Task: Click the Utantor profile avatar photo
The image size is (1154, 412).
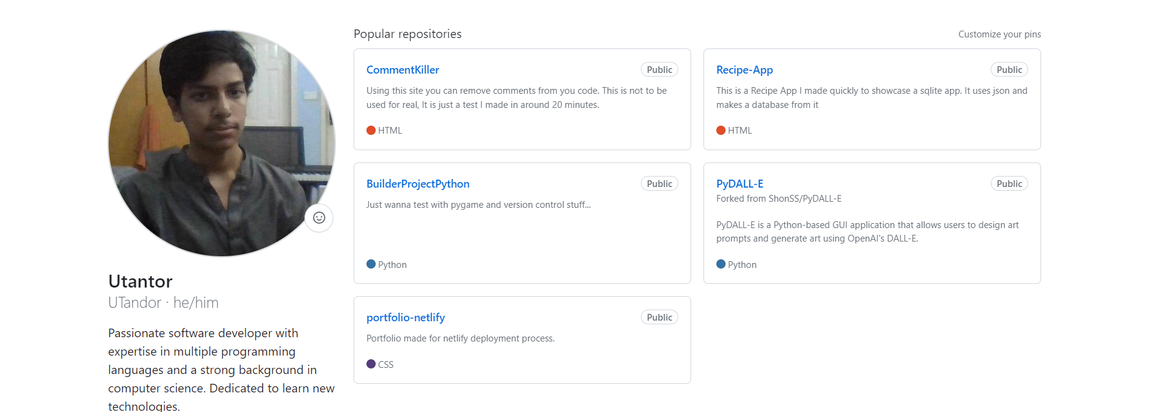Action: 222,143
